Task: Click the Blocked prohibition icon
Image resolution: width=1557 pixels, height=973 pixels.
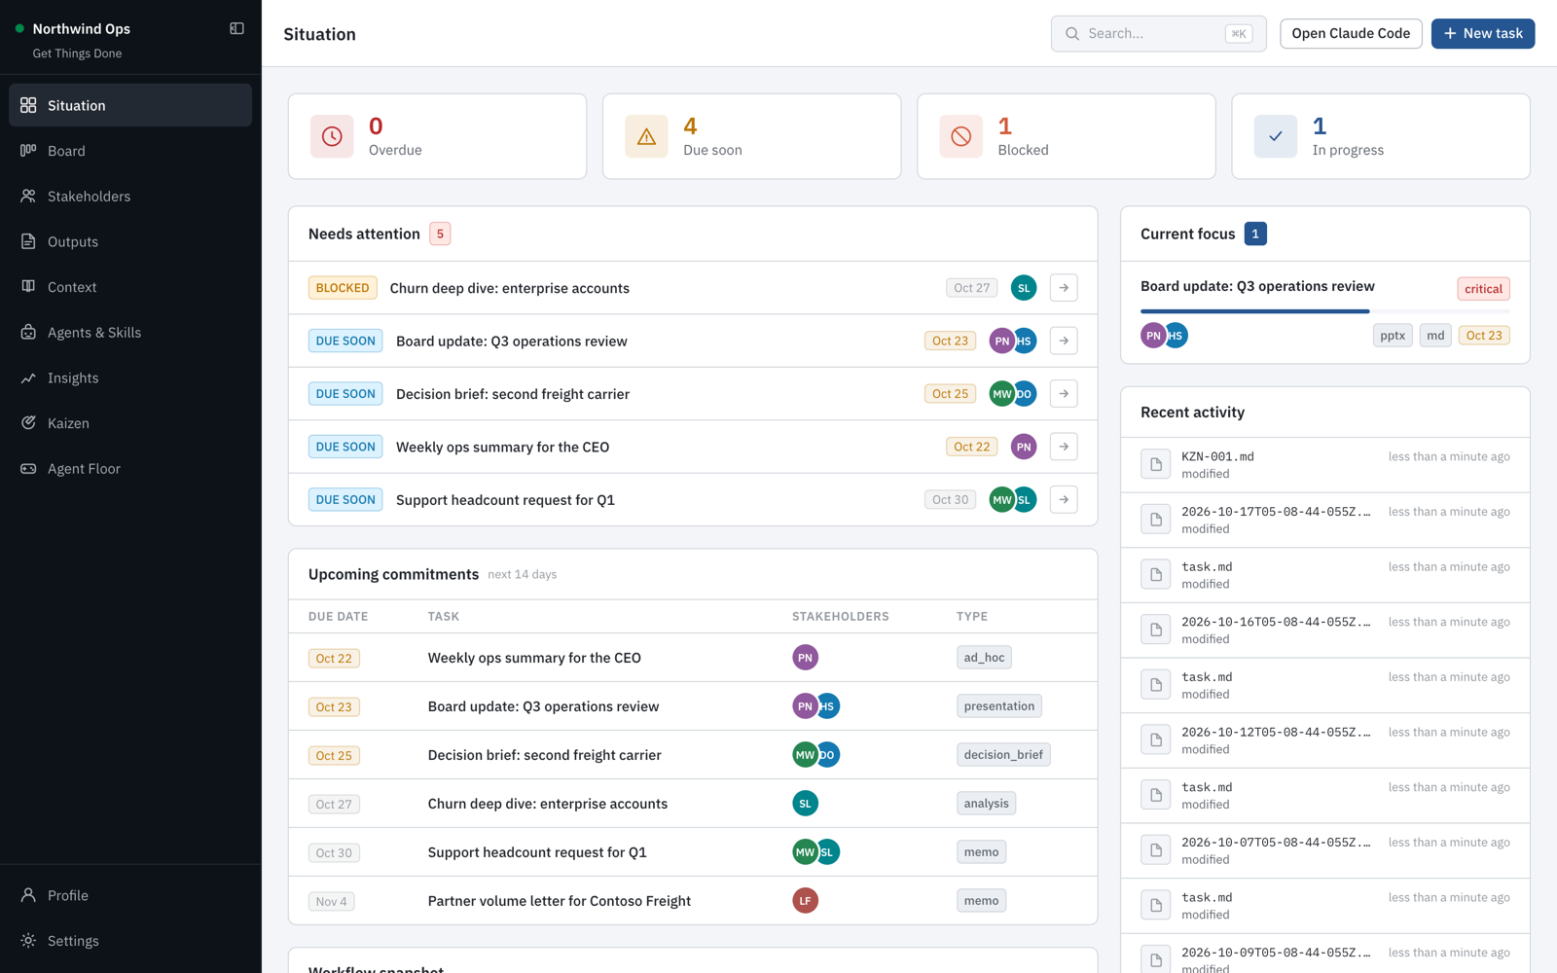Action: (x=960, y=136)
